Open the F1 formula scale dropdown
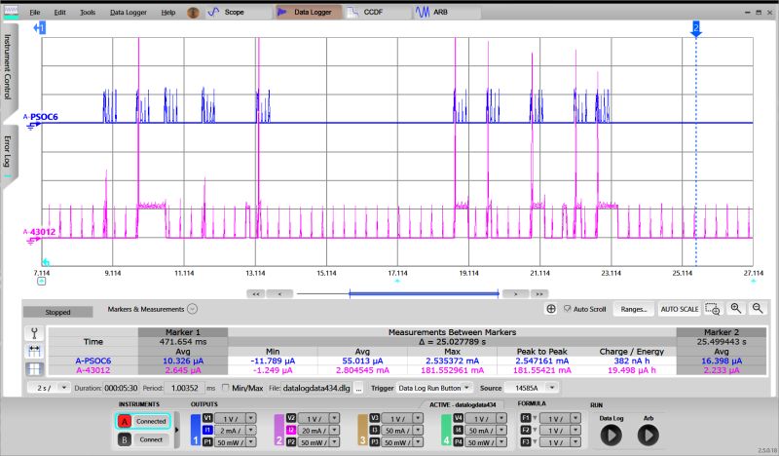The image size is (779, 456). [x=575, y=418]
